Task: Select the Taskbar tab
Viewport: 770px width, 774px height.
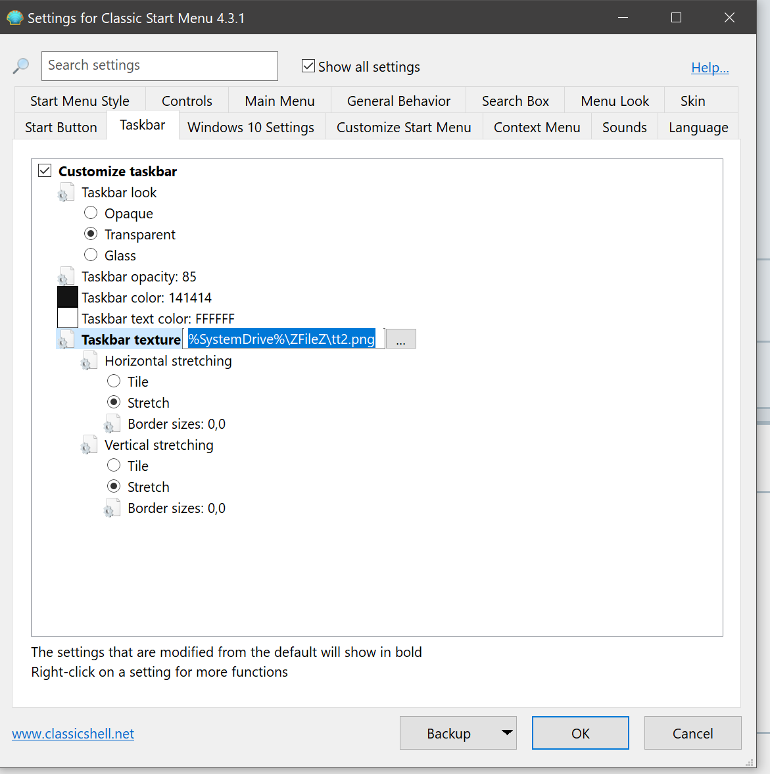Action: 143,125
